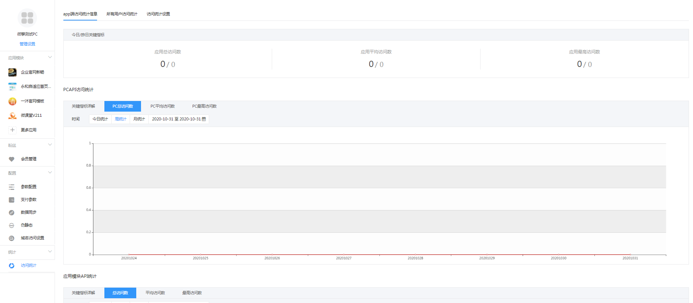This screenshot has width=693, height=303.
Task: Open the 2020-10-31 date range picker
Action: click(179, 119)
